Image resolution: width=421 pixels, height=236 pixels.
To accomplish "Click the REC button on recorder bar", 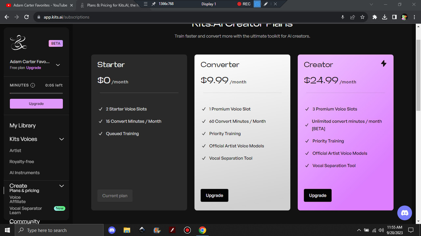I will pyautogui.click(x=244, y=4).
